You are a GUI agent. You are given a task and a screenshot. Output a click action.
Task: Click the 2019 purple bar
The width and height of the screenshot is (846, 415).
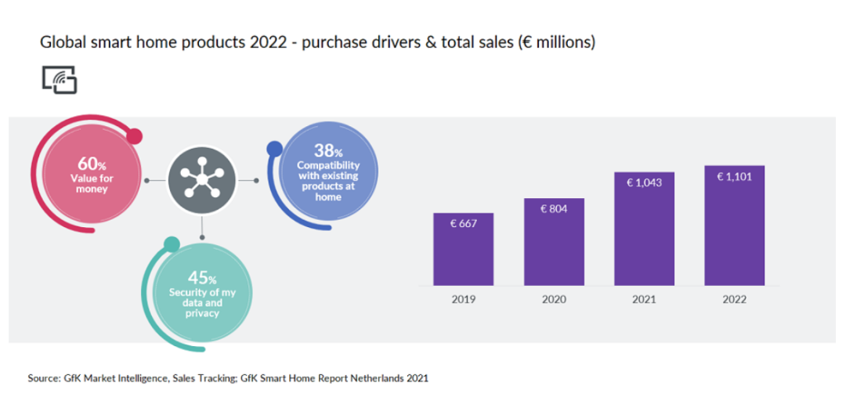[x=463, y=249]
